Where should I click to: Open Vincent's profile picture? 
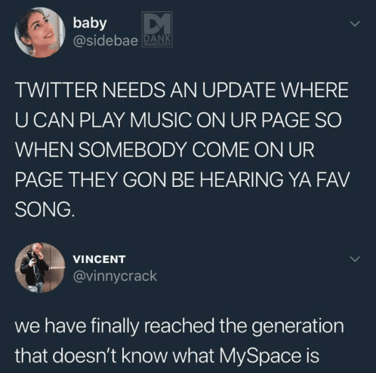pyautogui.click(x=40, y=268)
